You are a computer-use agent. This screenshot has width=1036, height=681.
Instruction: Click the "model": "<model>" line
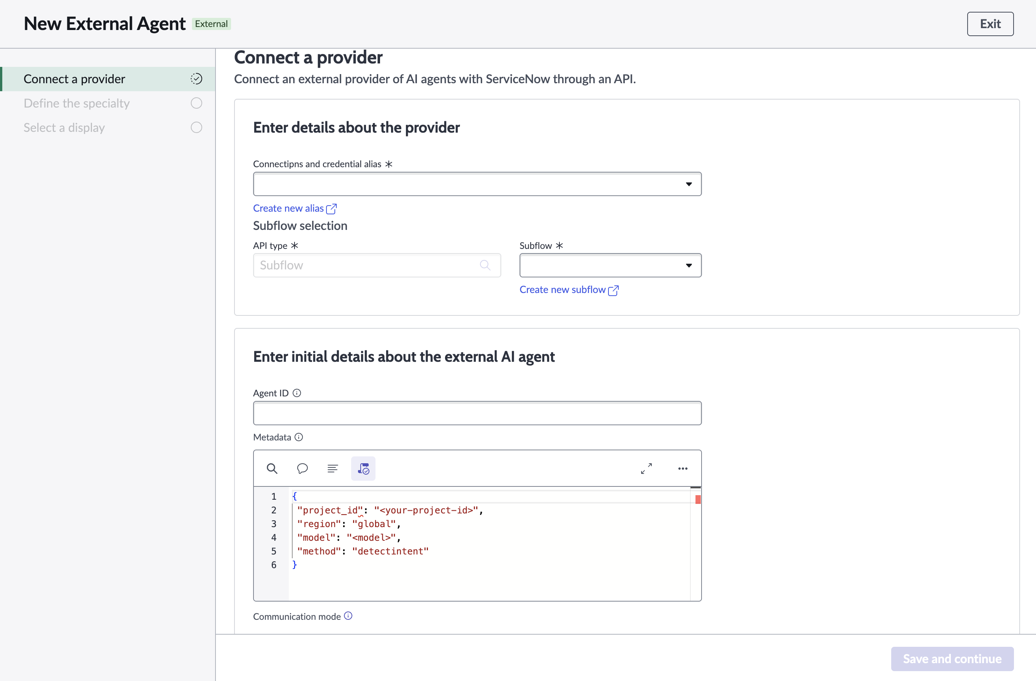(x=349, y=537)
